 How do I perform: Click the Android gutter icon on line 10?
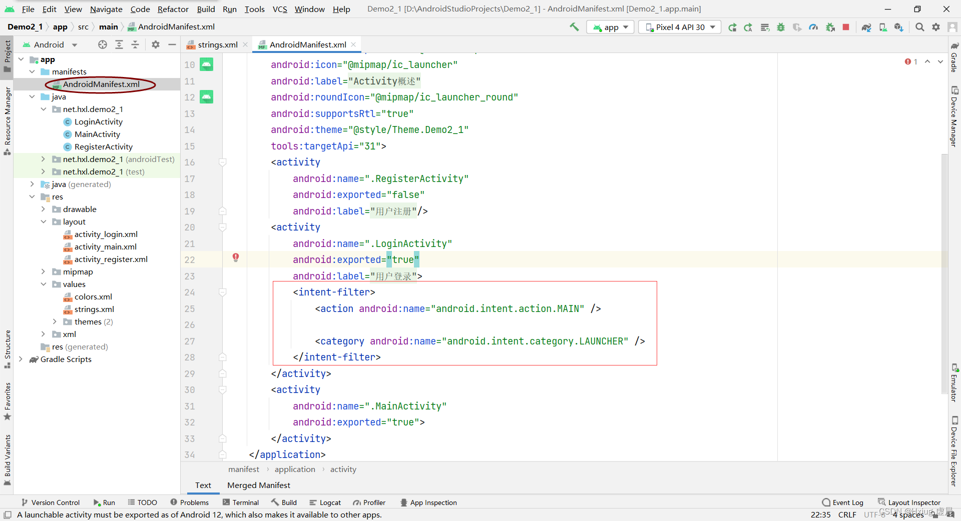[207, 64]
